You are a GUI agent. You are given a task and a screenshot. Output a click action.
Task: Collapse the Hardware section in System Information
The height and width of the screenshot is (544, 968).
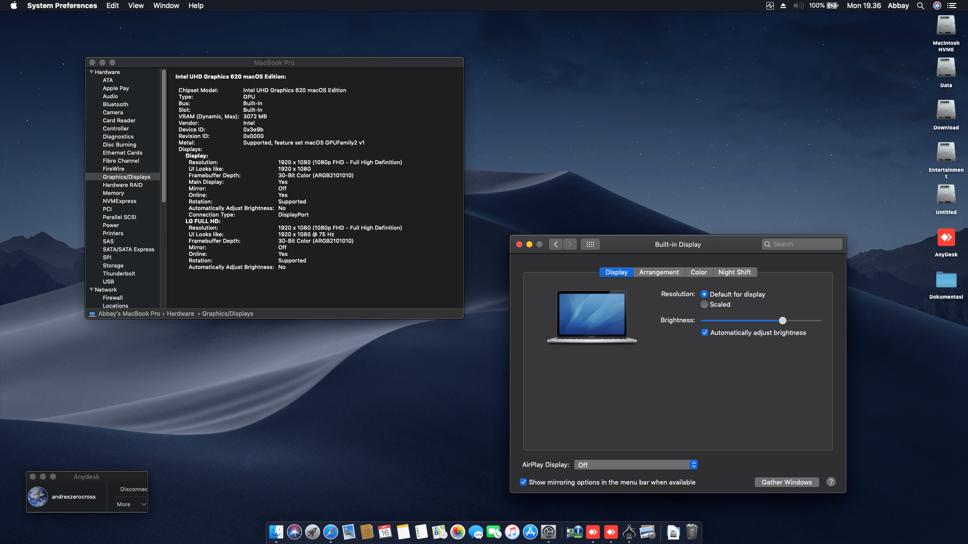(91, 72)
